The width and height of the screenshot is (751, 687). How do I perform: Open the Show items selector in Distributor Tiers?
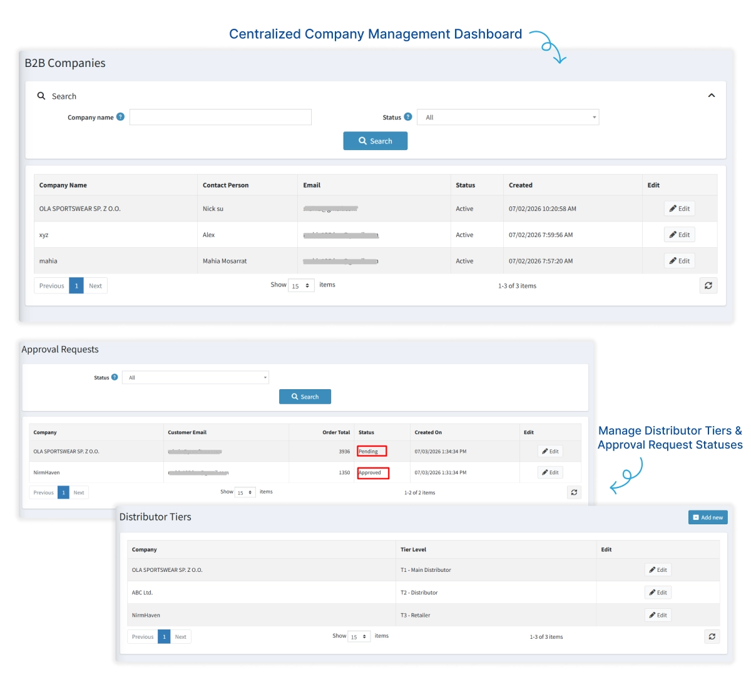pos(359,636)
